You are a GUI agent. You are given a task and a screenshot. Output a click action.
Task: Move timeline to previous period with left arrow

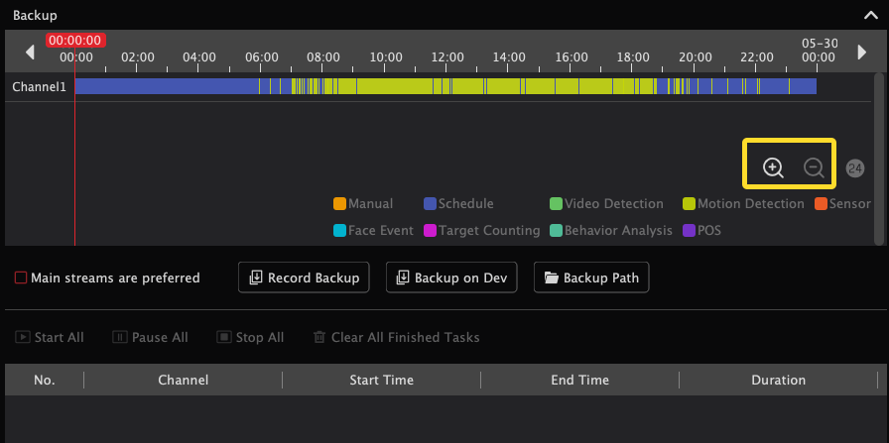[30, 53]
